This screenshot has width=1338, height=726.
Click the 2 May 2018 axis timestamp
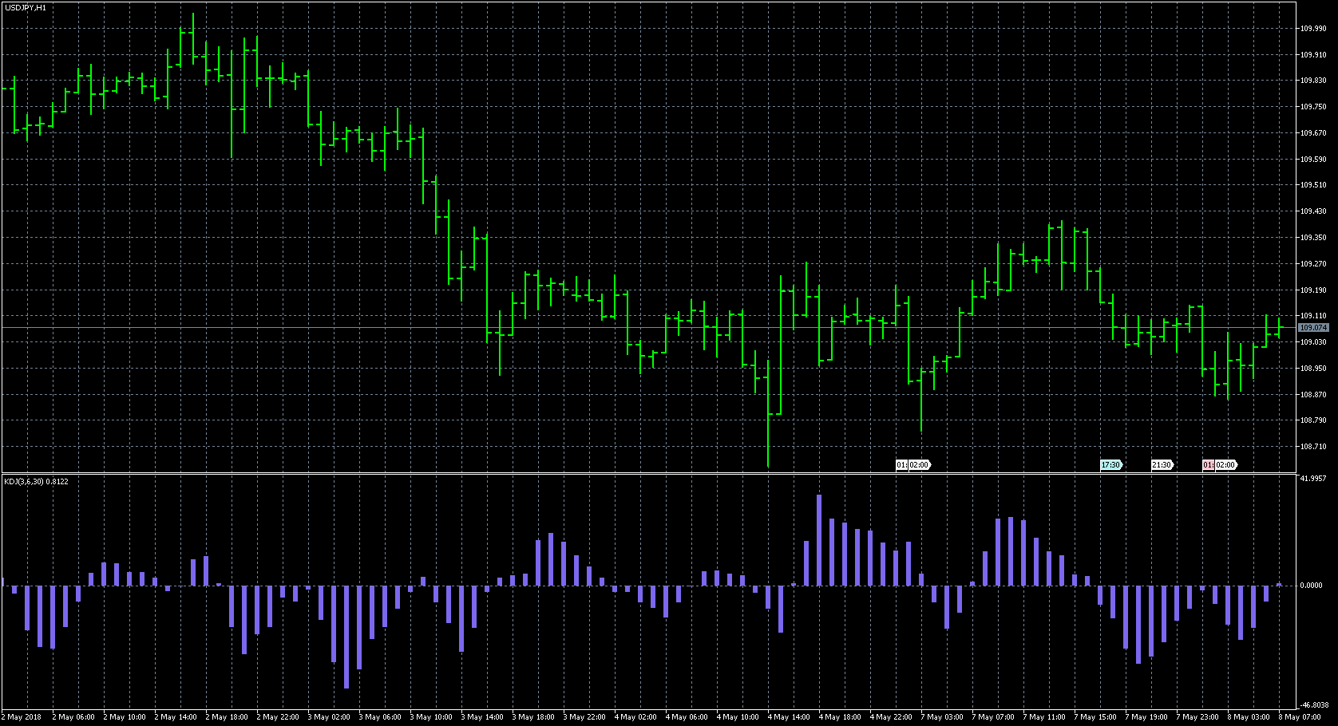click(x=20, y=717)
